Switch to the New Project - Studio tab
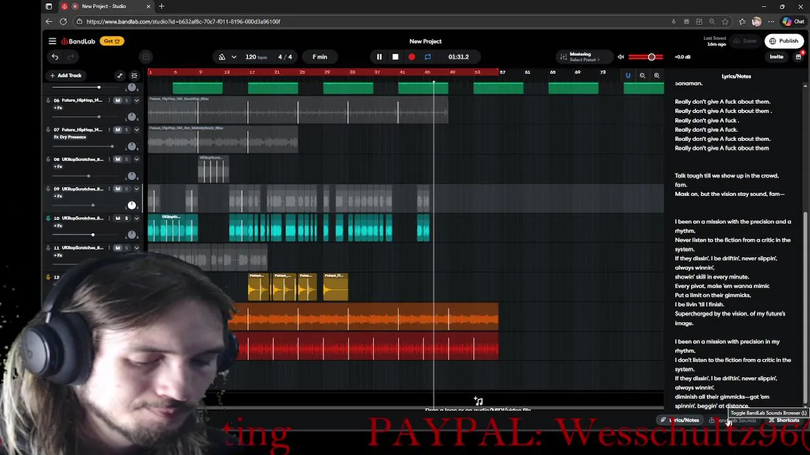This screenshot has width=810, height=455. (106, 6)
